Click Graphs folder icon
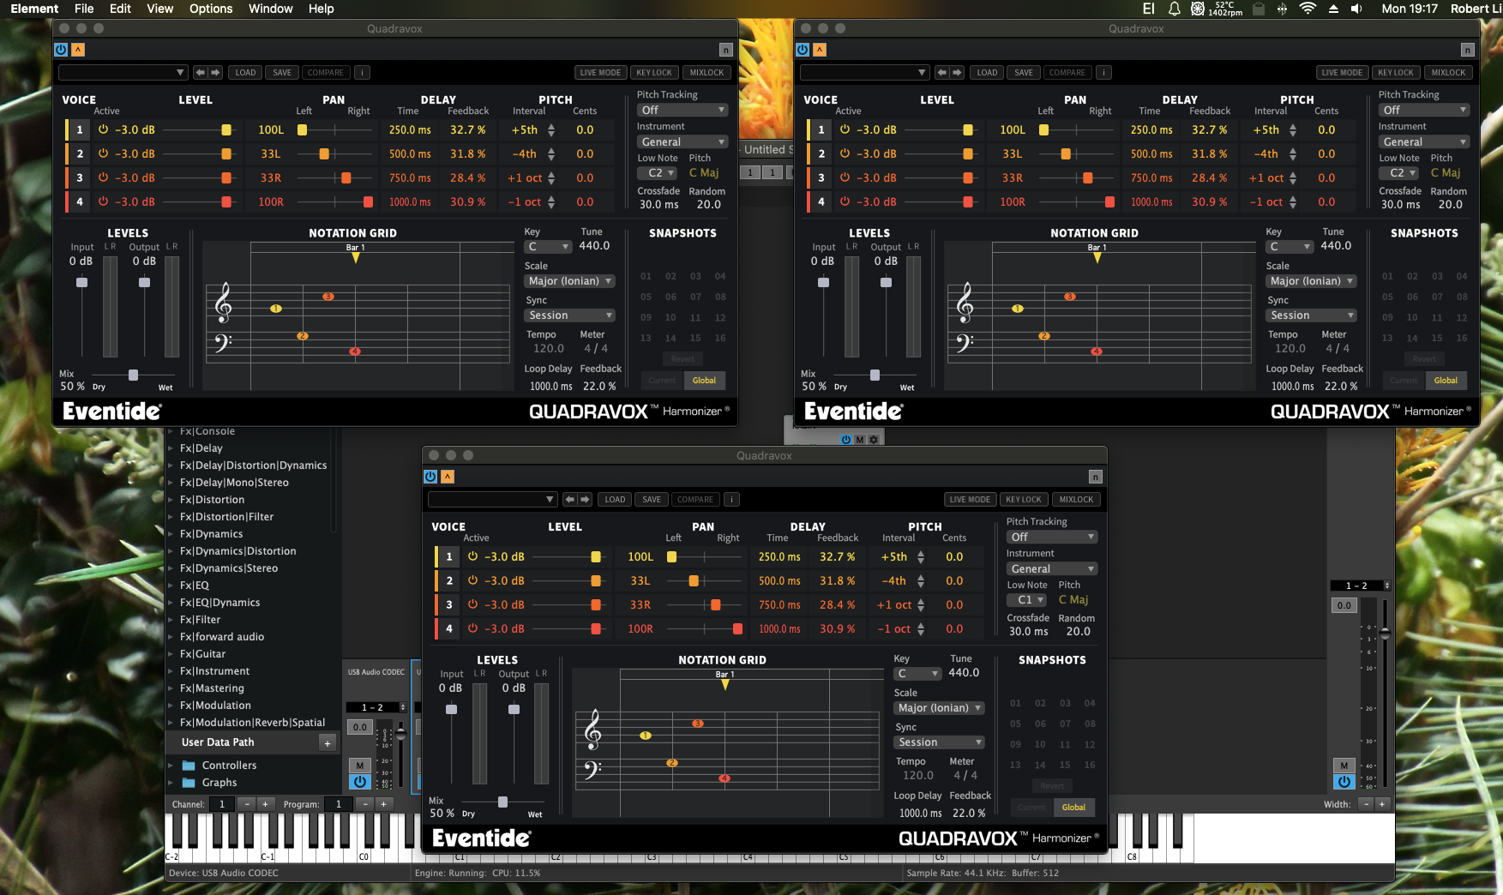1503x895 pixels. pos(188,783)
